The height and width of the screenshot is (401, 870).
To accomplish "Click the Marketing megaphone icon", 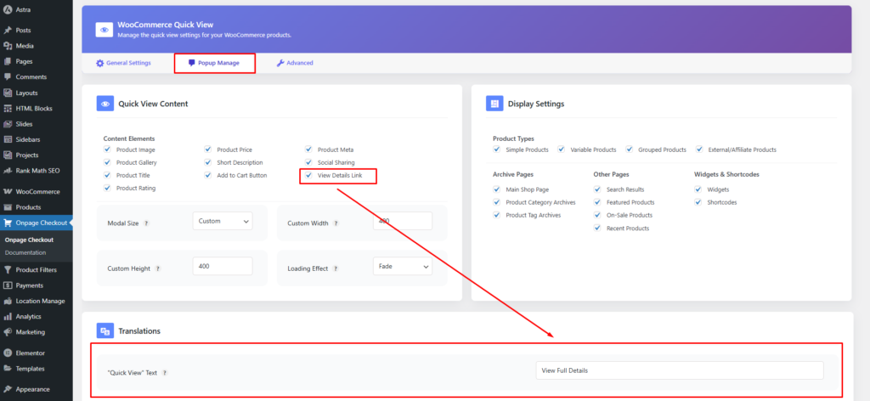I will (8, 332).
